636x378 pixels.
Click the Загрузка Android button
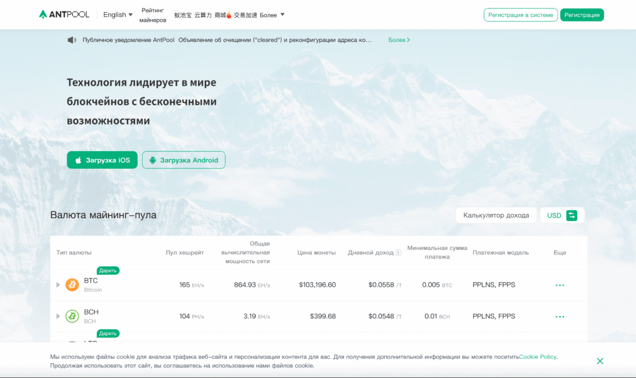pyautogui.click(x=183, y=160)
